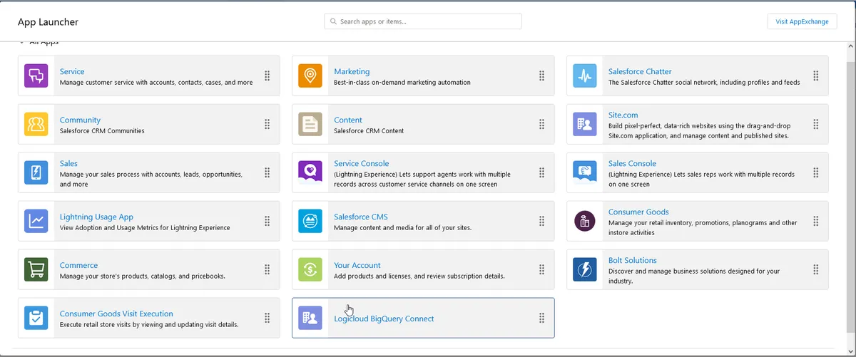Open Consumer Goods Visit Execution link
856x357 pixels.
tap(116, 314)
